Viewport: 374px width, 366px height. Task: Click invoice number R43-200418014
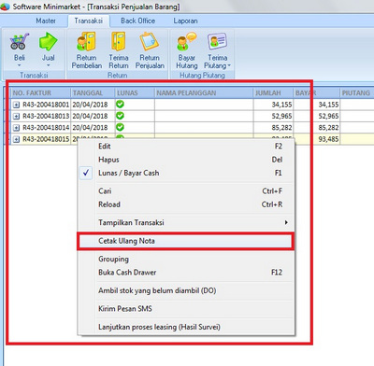46,128
